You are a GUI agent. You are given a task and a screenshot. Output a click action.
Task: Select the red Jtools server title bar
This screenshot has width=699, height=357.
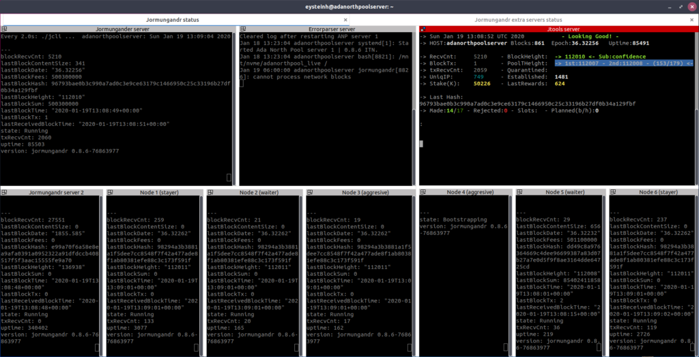click(558, 29)
